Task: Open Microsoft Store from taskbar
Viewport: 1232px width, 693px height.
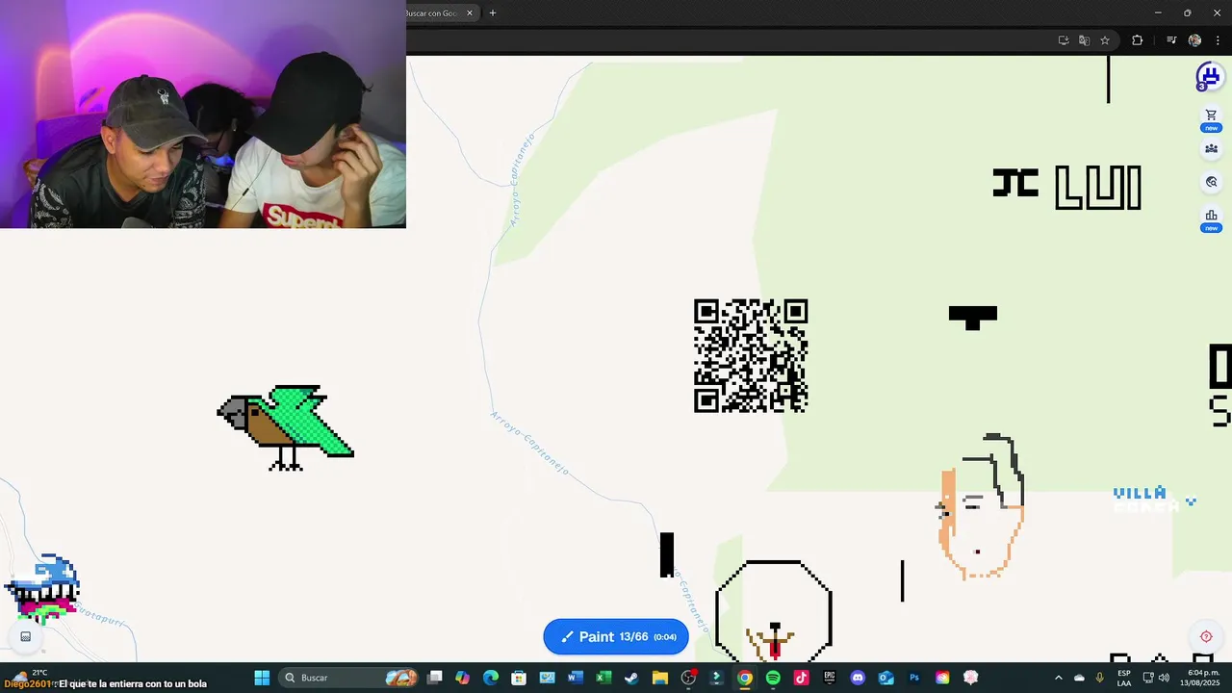Action: (519, 678)
